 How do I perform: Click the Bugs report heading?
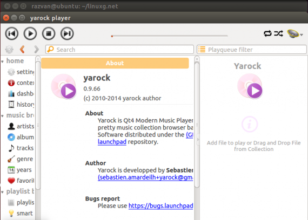click(102, 198)
